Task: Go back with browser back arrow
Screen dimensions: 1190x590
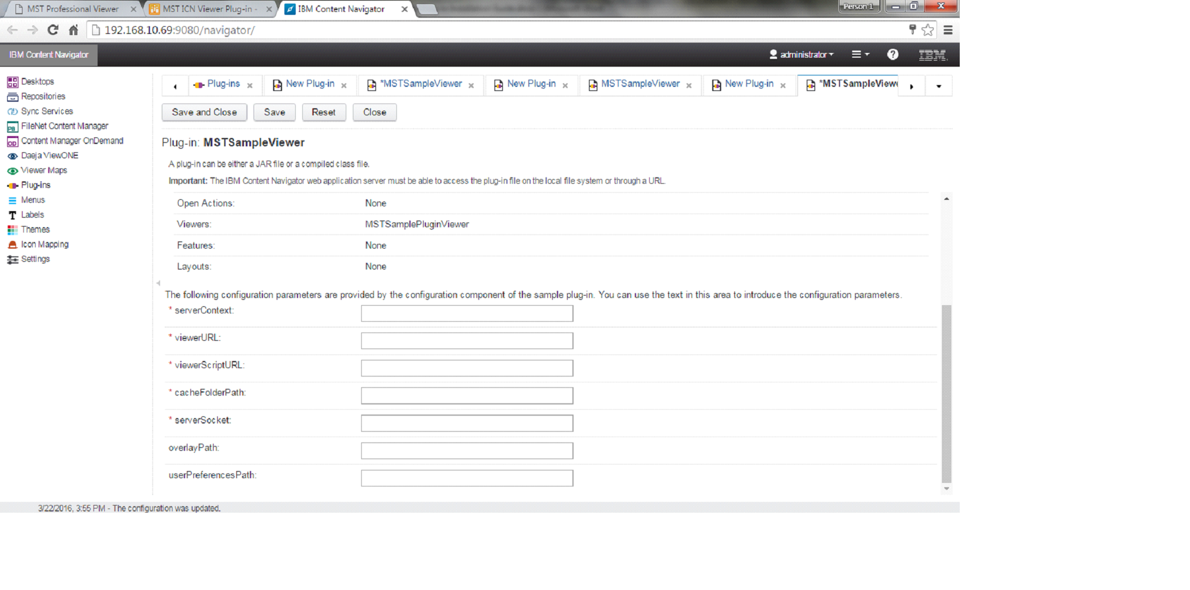Action: click(12, 30)
